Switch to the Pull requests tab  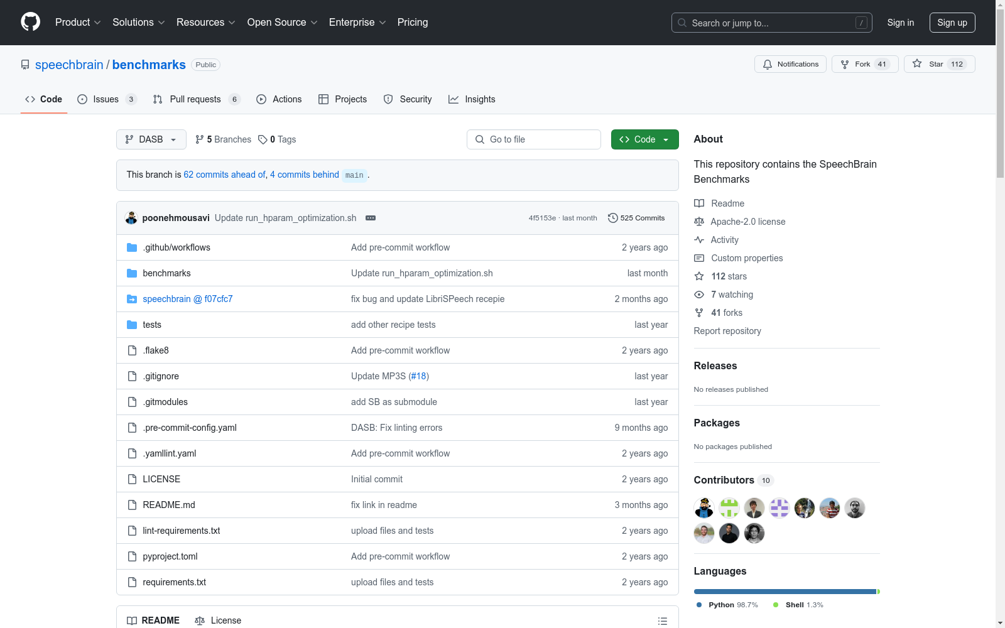pyautogui.click(x=197, y=99)
